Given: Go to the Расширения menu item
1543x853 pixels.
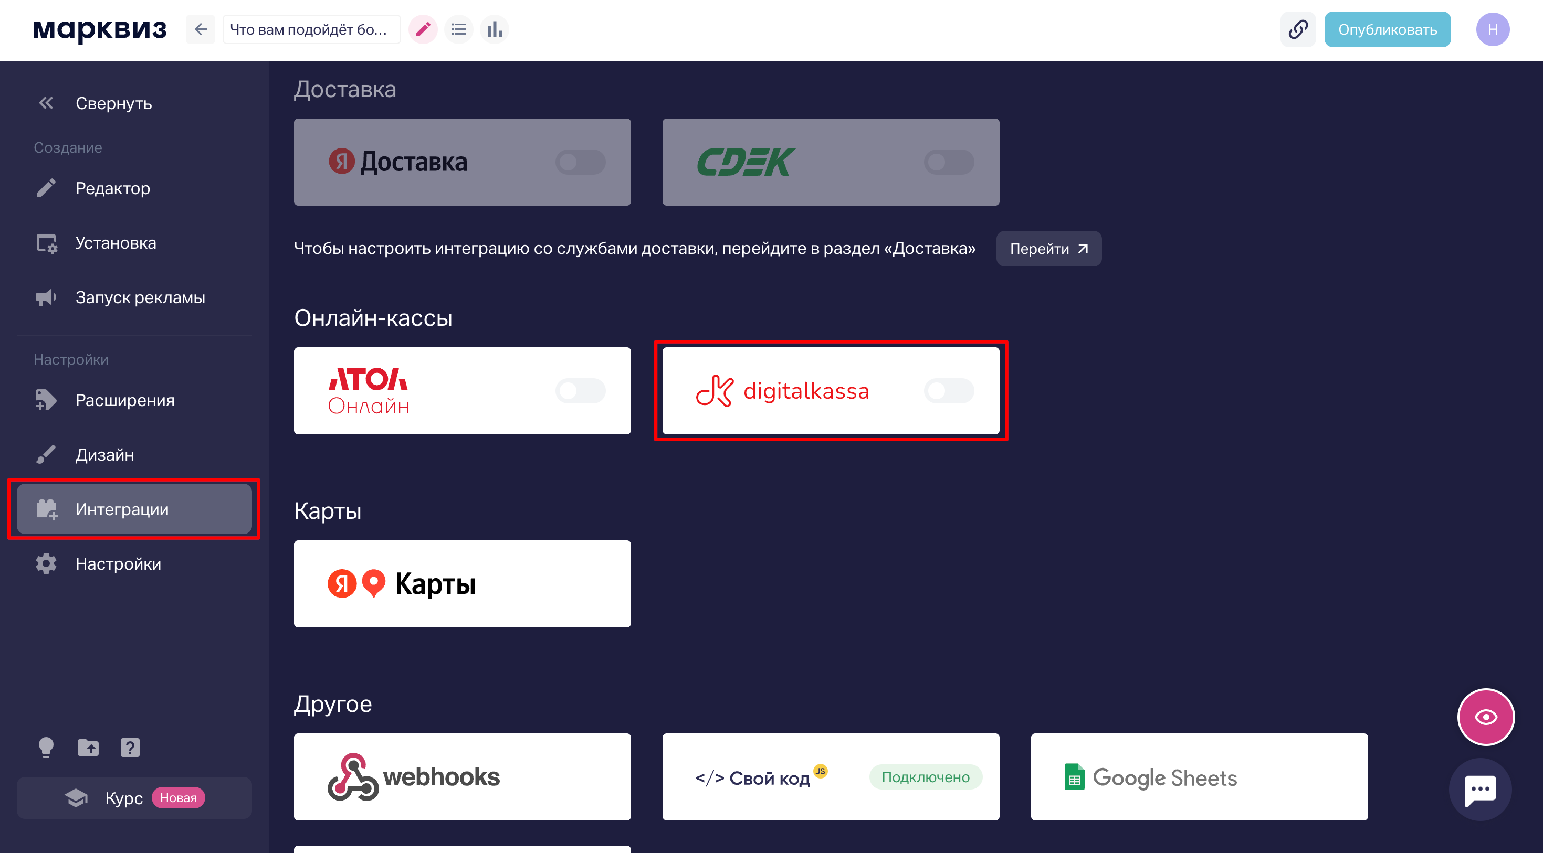Looking at the screenshot, I should click(x=124, y=400).
